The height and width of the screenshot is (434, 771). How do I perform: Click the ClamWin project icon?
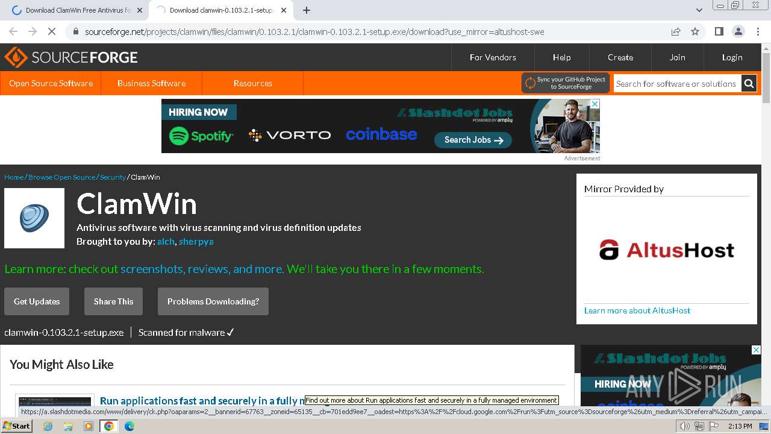click(x=34, y=218)
